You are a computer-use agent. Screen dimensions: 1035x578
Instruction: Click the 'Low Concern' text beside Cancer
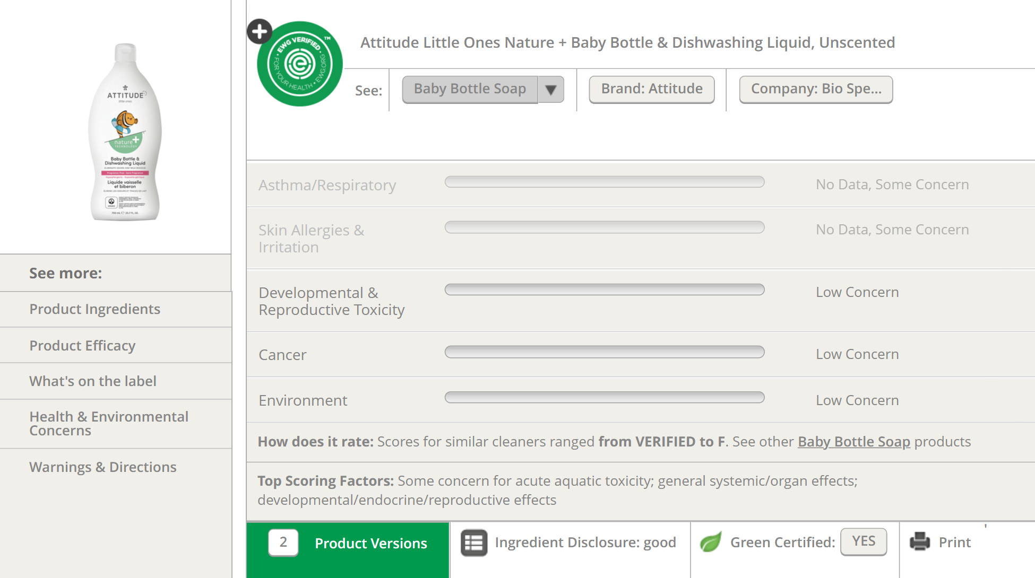coord(857,354)
